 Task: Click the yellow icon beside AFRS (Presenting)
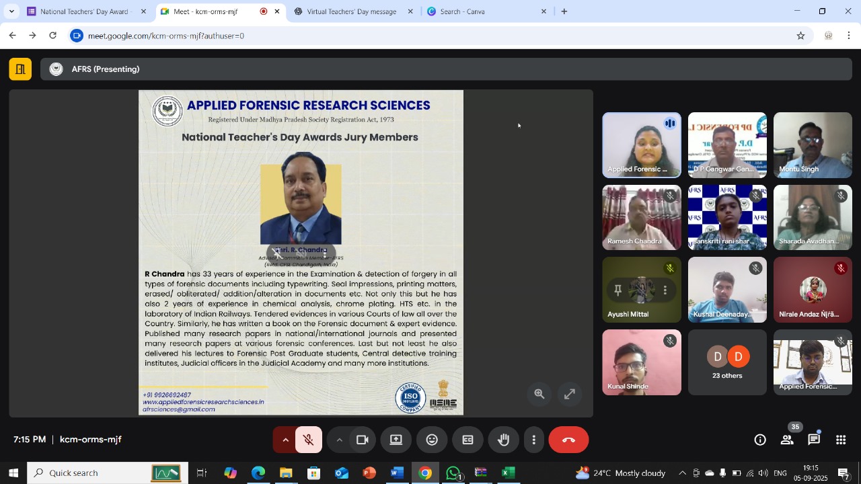(x=20, y=69)
